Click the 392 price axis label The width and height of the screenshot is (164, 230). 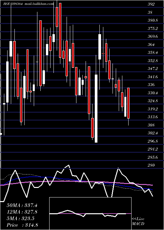pyautogui.click(x=151, y=4)
